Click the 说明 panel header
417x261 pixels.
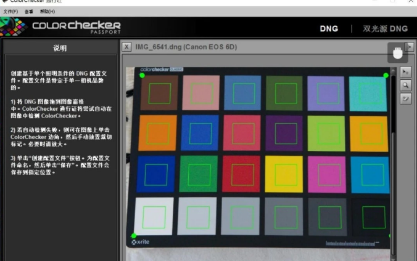click(x=60, y=48)
